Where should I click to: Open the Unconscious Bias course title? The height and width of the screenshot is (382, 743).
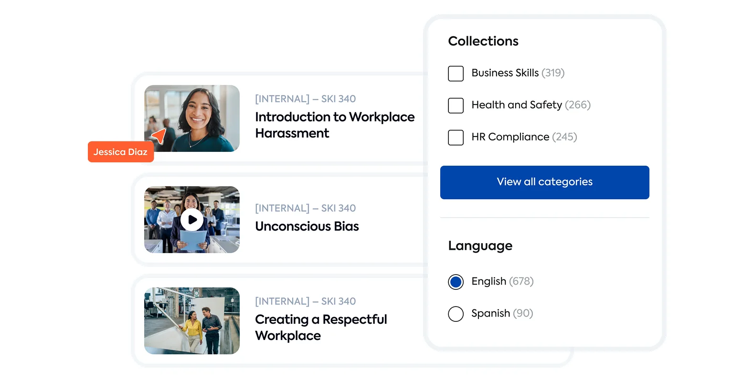coord(307,226)
